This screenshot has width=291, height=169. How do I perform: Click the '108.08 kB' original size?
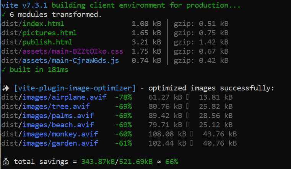(x=167, y=134)
